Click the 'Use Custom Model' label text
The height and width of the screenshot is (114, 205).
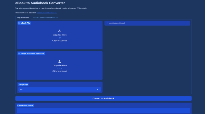[x=117, y=23]
